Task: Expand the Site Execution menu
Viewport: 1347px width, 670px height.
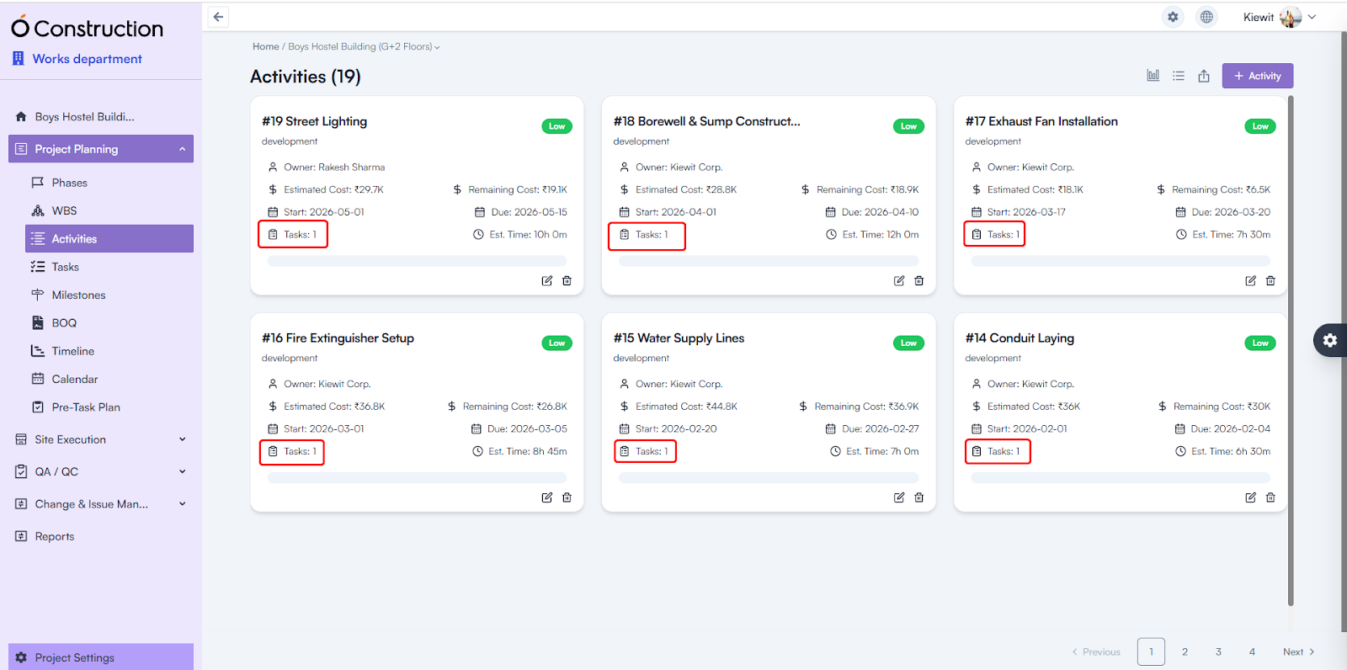Action: (x=182, y=439)
